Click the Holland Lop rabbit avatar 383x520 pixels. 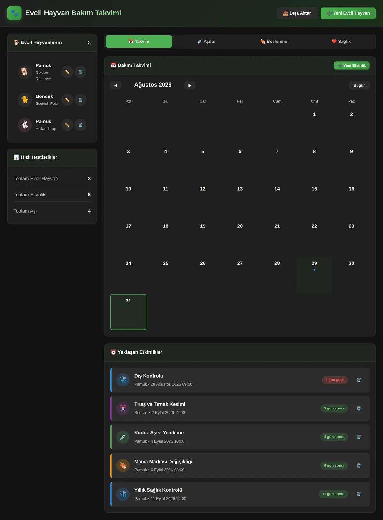(25, 125)
